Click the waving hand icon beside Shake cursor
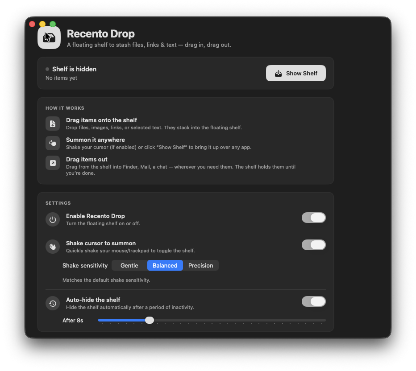Image resolution: width=416 pixels, height=371 pixels. pyautogui.click(x=53, y=247)
